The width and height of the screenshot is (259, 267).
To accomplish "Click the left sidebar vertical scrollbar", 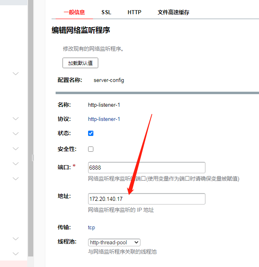I will [30, 122].
